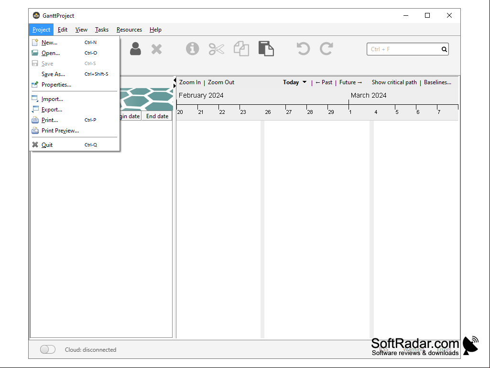
Task: Click the undo arrow icon
Action: click(303, 48)
